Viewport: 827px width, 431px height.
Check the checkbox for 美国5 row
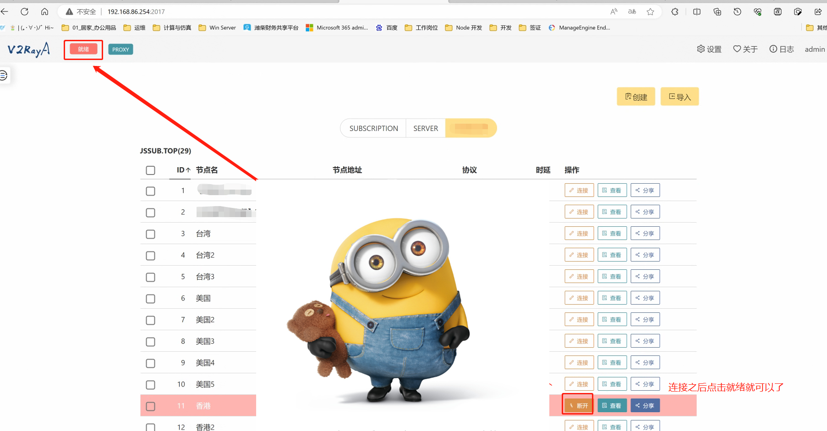(150, 385)
